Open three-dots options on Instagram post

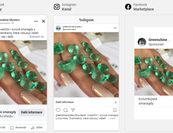tap(115, 28)
